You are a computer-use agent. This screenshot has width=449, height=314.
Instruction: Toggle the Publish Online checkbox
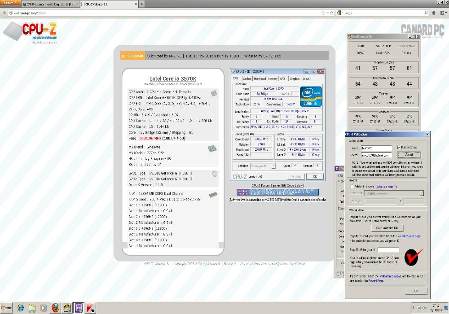pos(399,147)
